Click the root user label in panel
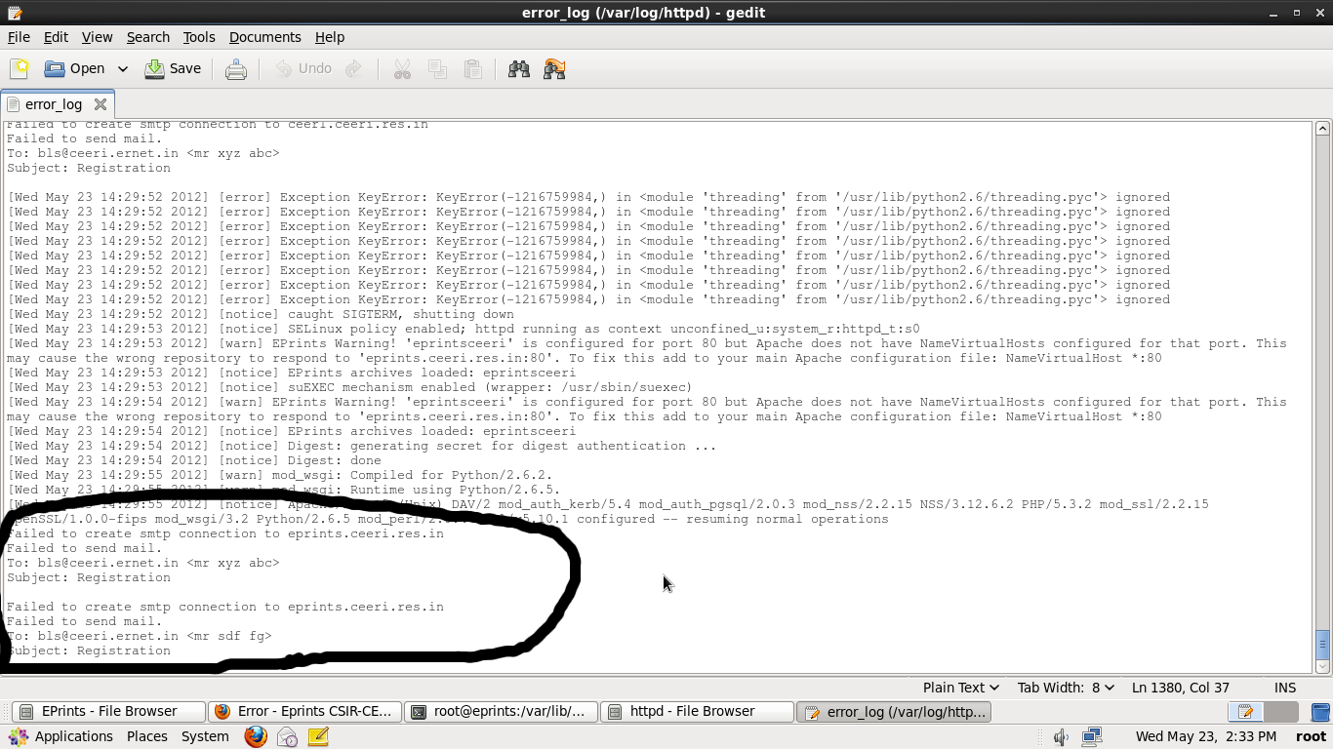 (1311, 736)
